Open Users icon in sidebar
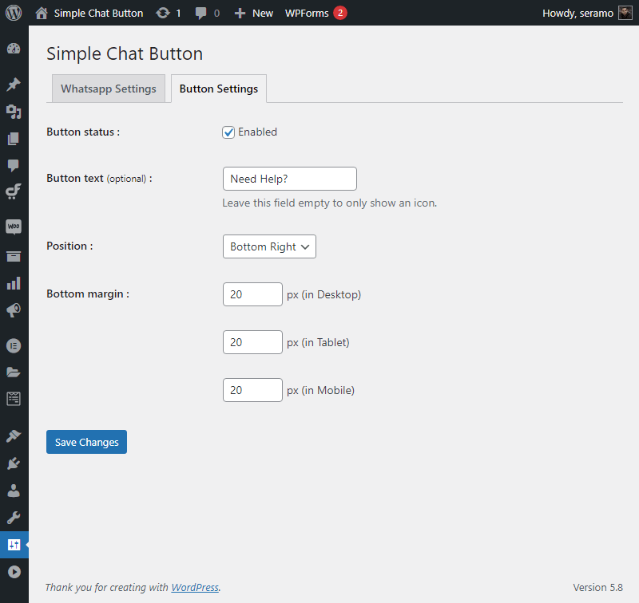This screenshot has height=603, width=639. pyautogui.click(x=14, y=491)
